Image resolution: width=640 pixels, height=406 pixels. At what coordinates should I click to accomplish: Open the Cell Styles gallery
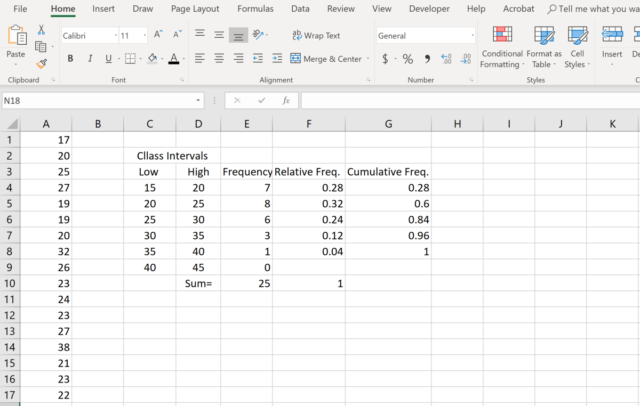coord(578,47)
